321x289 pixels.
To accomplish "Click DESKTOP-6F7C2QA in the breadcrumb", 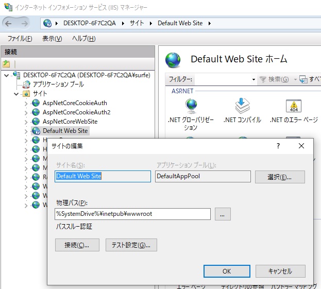I will (x=90, y=23).
